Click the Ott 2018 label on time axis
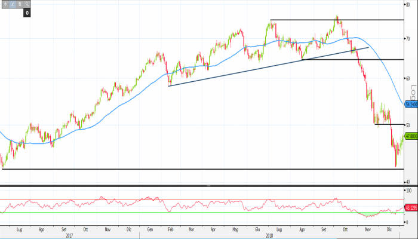Screen dimensions: 418x239 pos(346,229)
